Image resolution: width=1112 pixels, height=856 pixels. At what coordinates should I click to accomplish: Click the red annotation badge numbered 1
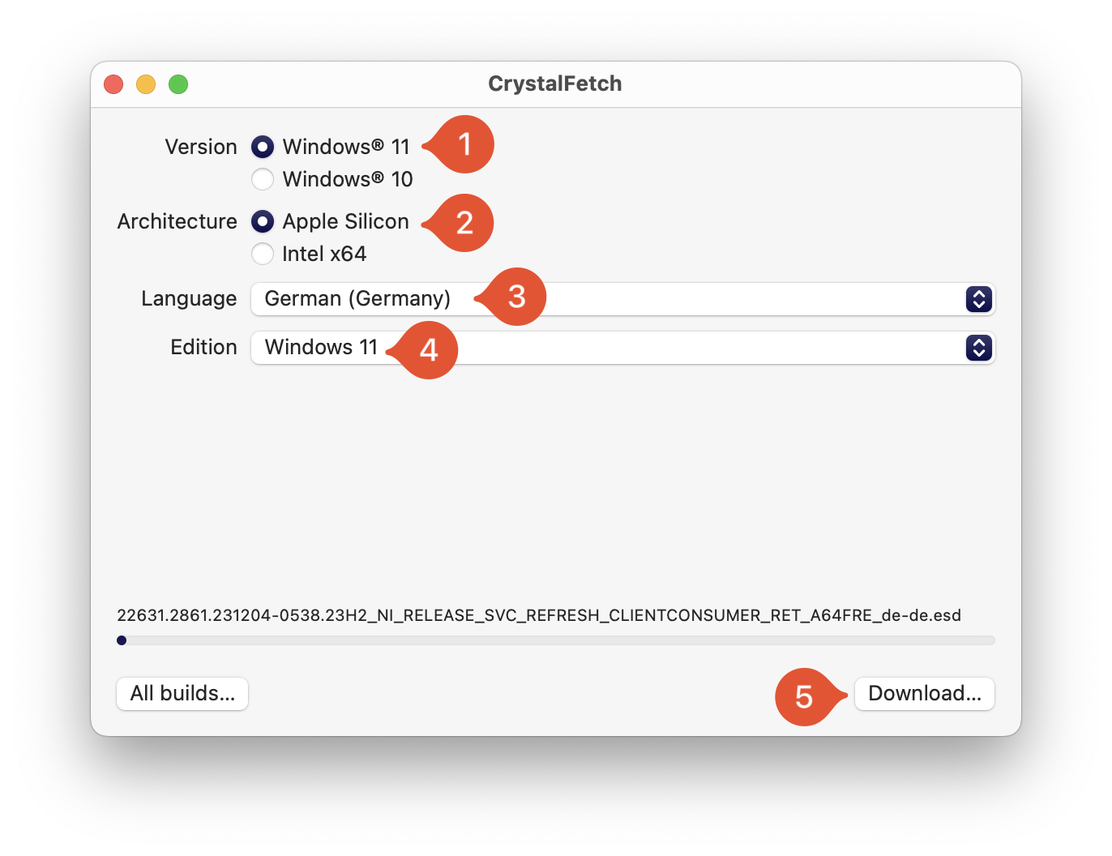pos(464,144)
